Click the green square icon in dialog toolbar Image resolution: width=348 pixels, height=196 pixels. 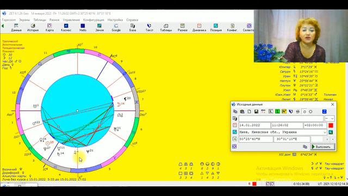coord(277,112)
